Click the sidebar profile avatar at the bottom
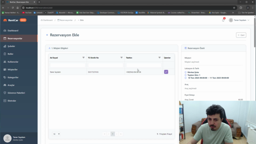 click(x=7, y=138)
